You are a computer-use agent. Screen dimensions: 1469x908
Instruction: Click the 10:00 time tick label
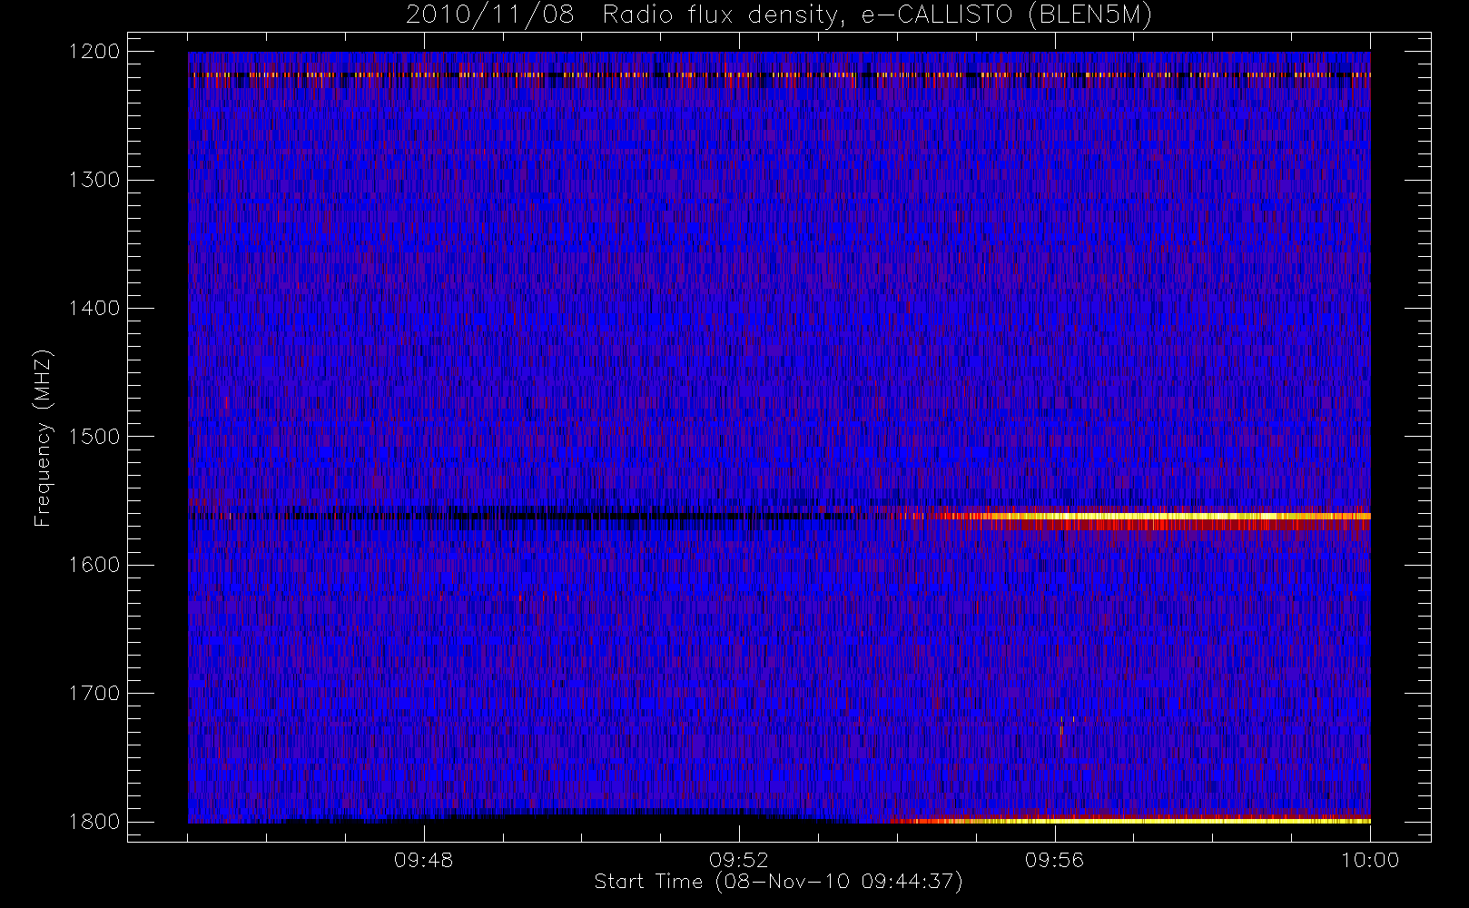click(1370, 860)
